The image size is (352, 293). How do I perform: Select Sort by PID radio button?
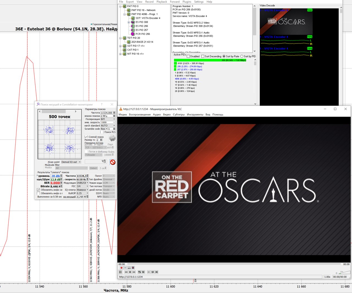[242, 56]
